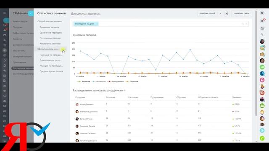Click the light-blue plus circle in right panel
Image resolution: width=269 pixels, height=151 pixels.
tap(262, 130)
